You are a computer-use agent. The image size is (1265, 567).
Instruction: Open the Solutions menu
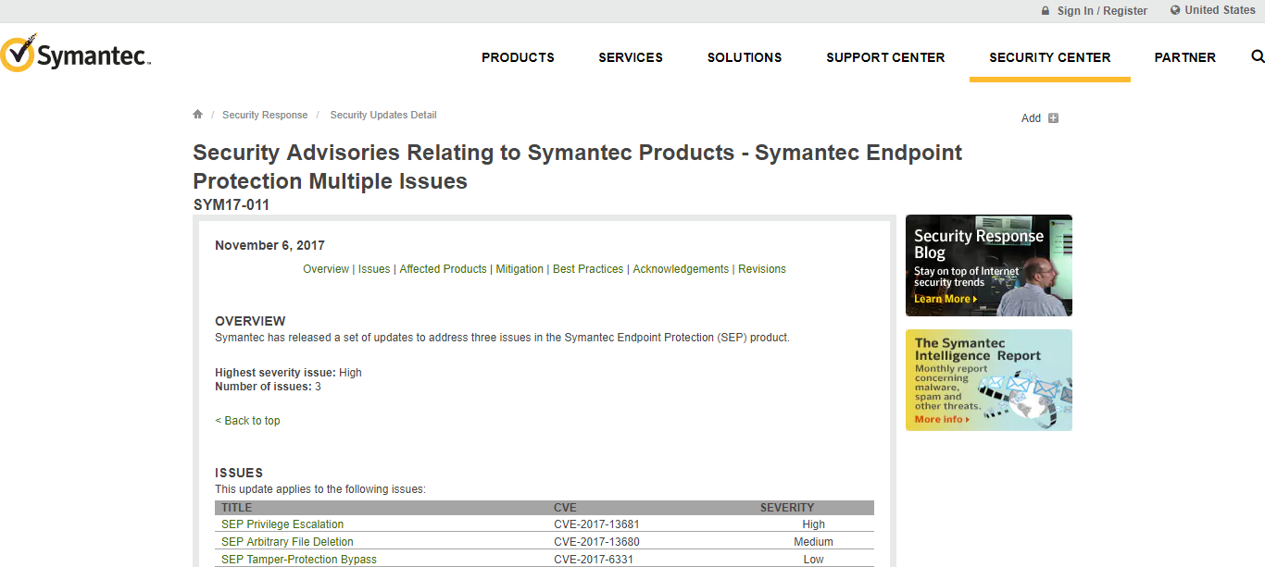745,57
